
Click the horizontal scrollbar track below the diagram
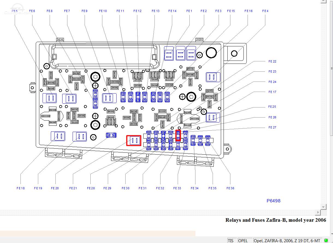click(157, 212)
